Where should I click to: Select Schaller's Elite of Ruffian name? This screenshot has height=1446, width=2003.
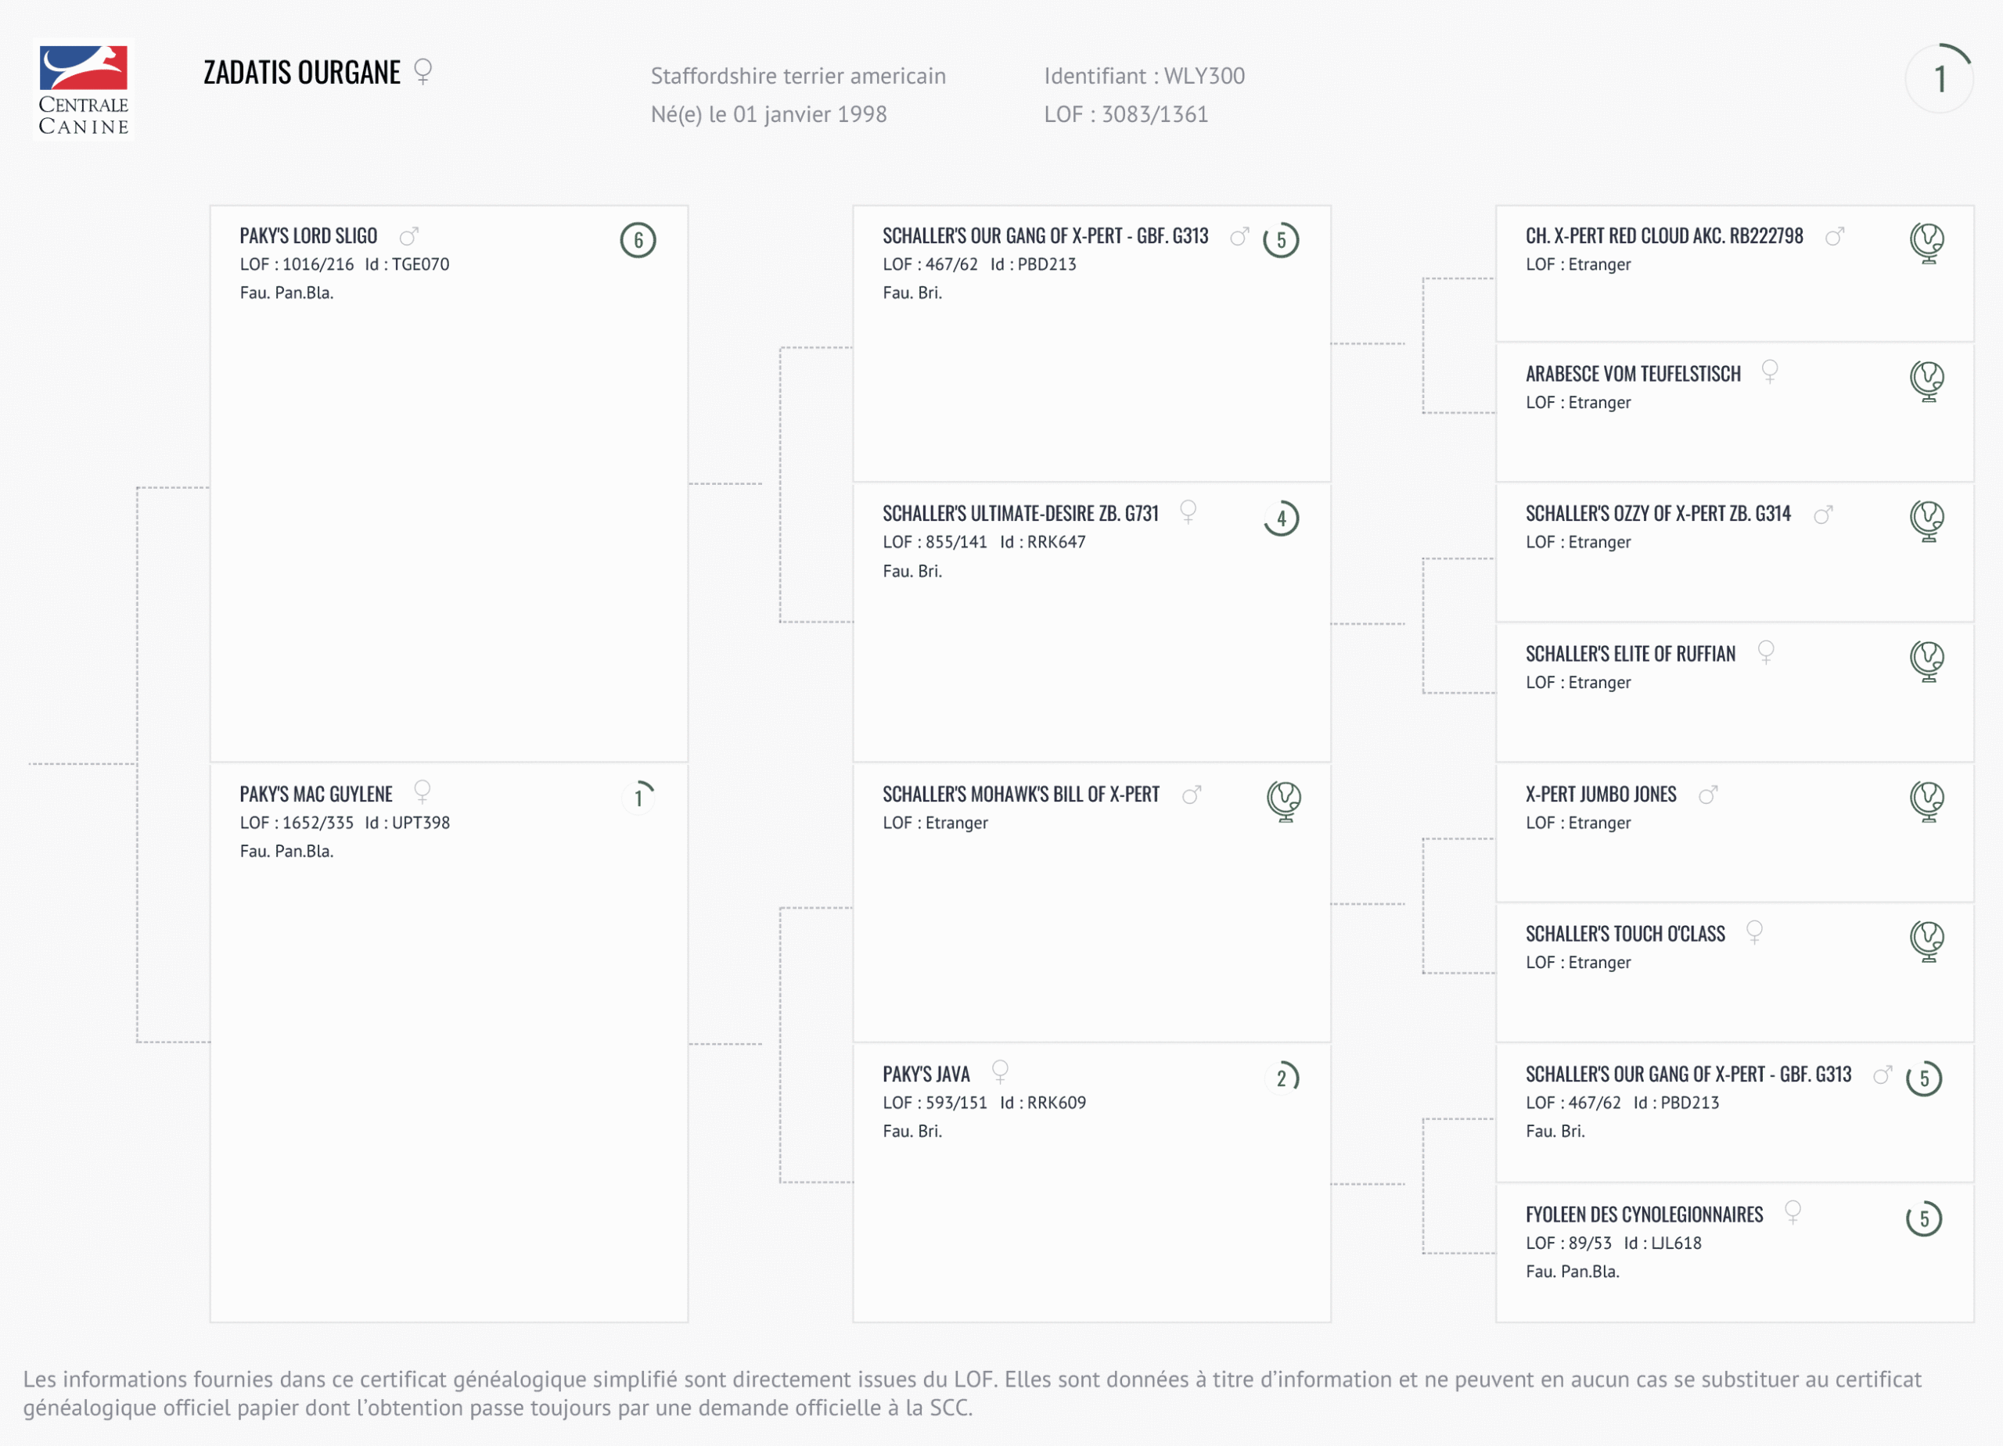point(1631,654)
